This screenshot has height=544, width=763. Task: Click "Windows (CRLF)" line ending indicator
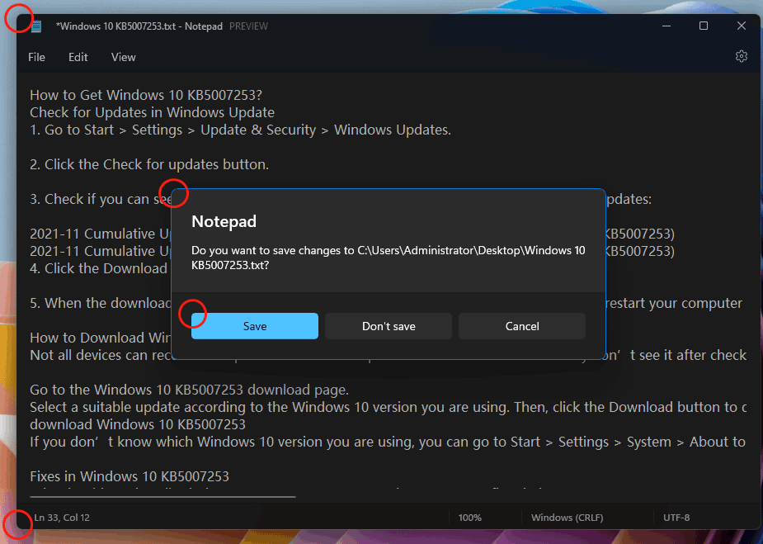pos(567,518)
